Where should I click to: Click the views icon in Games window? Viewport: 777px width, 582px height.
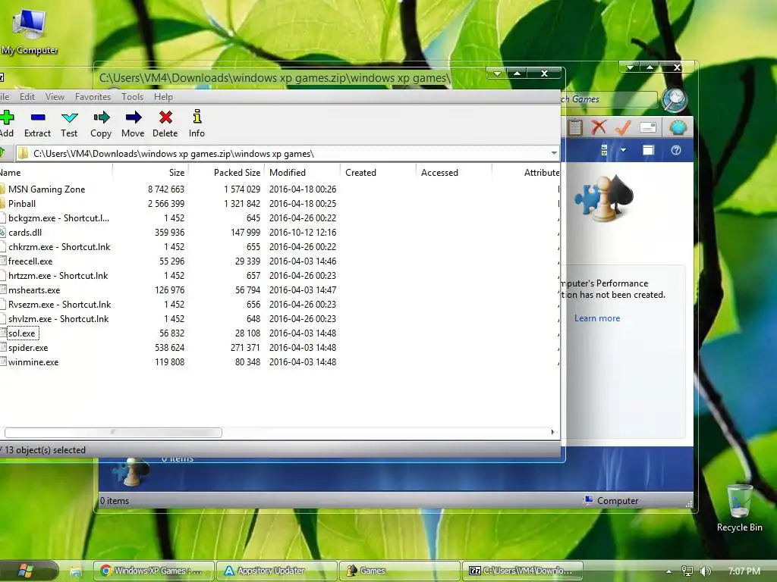pos(604,150)
